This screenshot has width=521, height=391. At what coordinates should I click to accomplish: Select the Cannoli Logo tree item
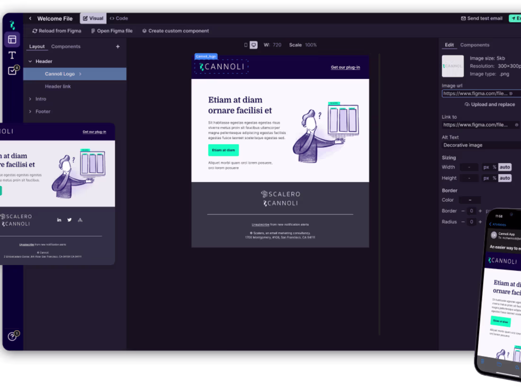coord(75,74)
